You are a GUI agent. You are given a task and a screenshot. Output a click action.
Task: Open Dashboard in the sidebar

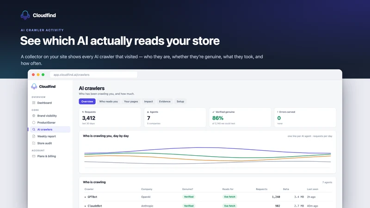[x=50, y=103]
